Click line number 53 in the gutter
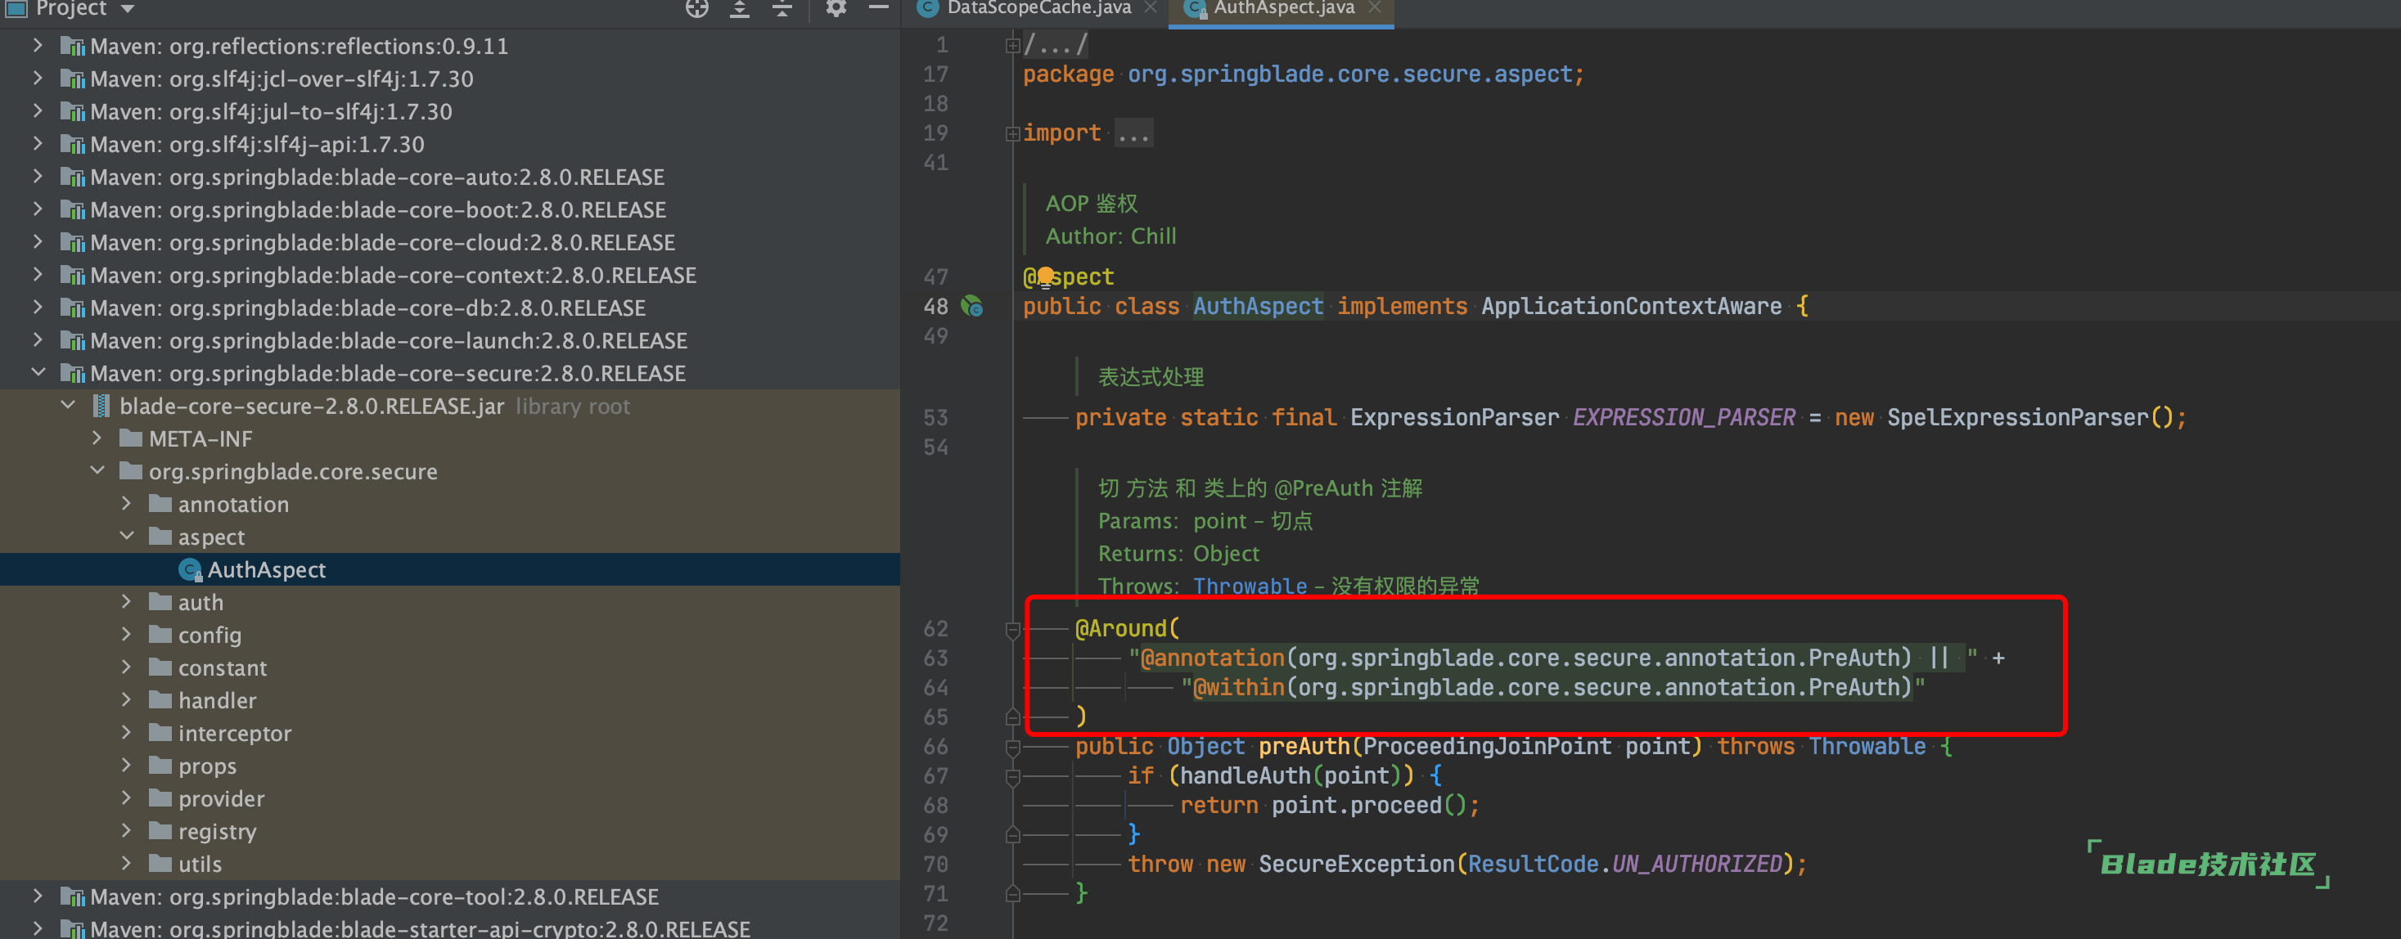The width and height of the screenshot is (2401, 939). [x=935, y=417]
